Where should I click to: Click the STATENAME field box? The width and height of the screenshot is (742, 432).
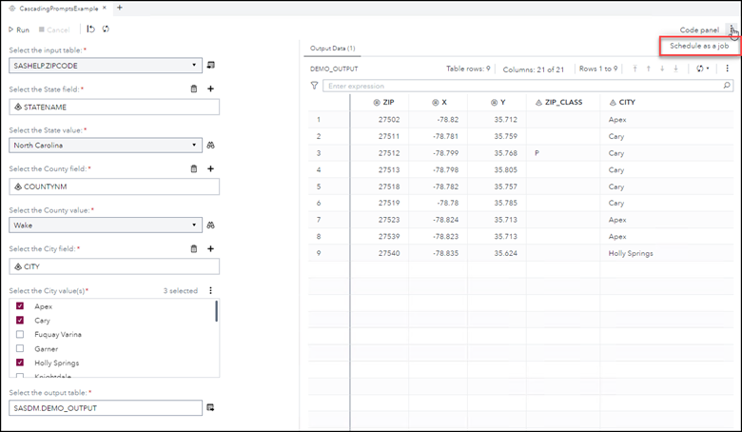[114, 107]
